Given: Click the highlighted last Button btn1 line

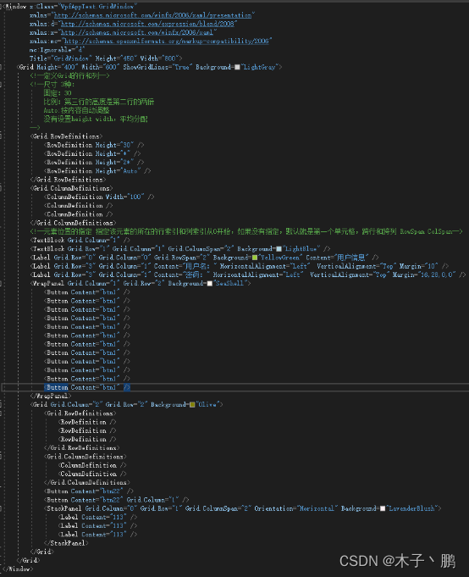Looking at the screenshot, I should [x=87, y=387].
